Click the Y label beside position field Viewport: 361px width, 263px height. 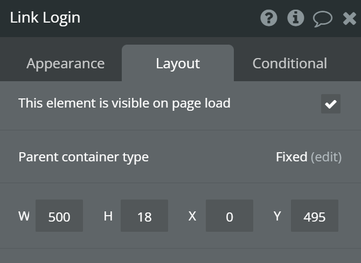coord(277,216)
